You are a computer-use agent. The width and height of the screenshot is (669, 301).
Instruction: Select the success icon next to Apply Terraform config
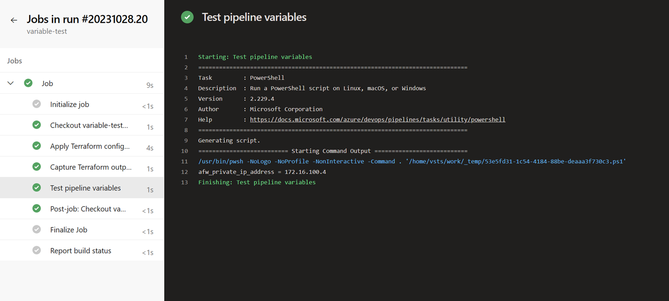(x=36, y=145)
